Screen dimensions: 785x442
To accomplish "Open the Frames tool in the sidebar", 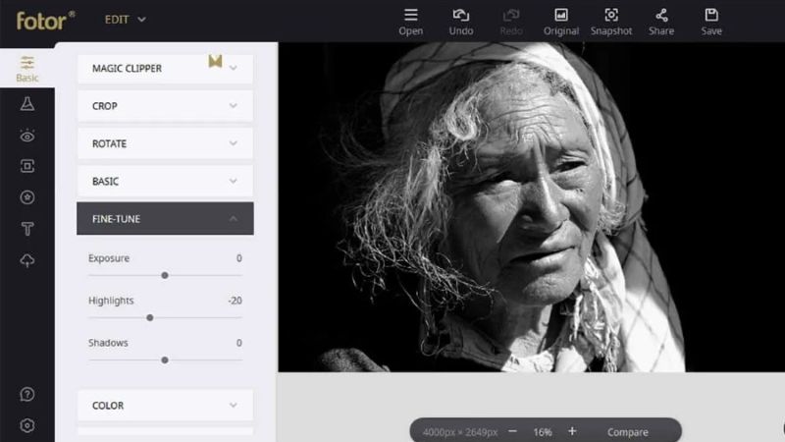I will coord(27,166).
